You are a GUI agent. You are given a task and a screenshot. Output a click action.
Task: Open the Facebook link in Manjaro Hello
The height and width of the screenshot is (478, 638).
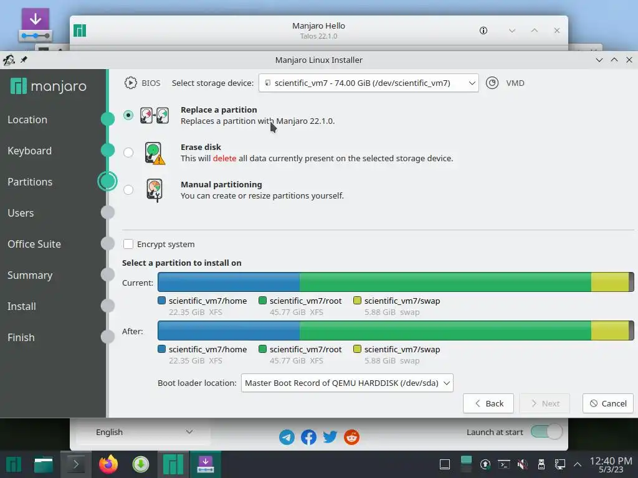point(308,438)
